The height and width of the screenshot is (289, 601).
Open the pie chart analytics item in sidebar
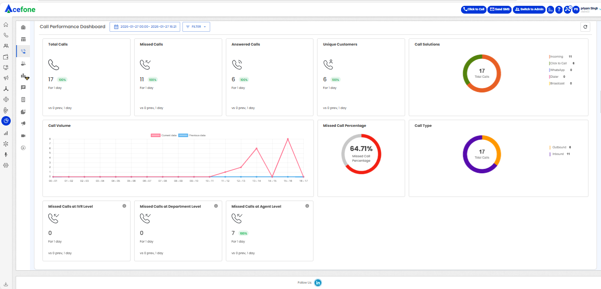[6, 121]
